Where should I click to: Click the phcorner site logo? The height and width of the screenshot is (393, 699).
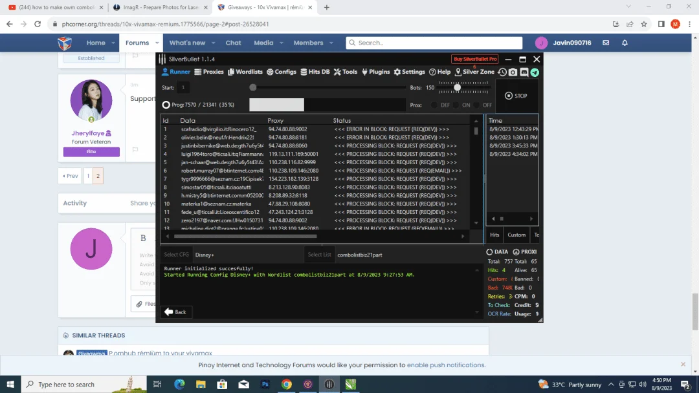65,43
